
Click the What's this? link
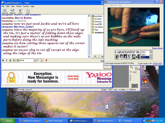tap(158, 64)
